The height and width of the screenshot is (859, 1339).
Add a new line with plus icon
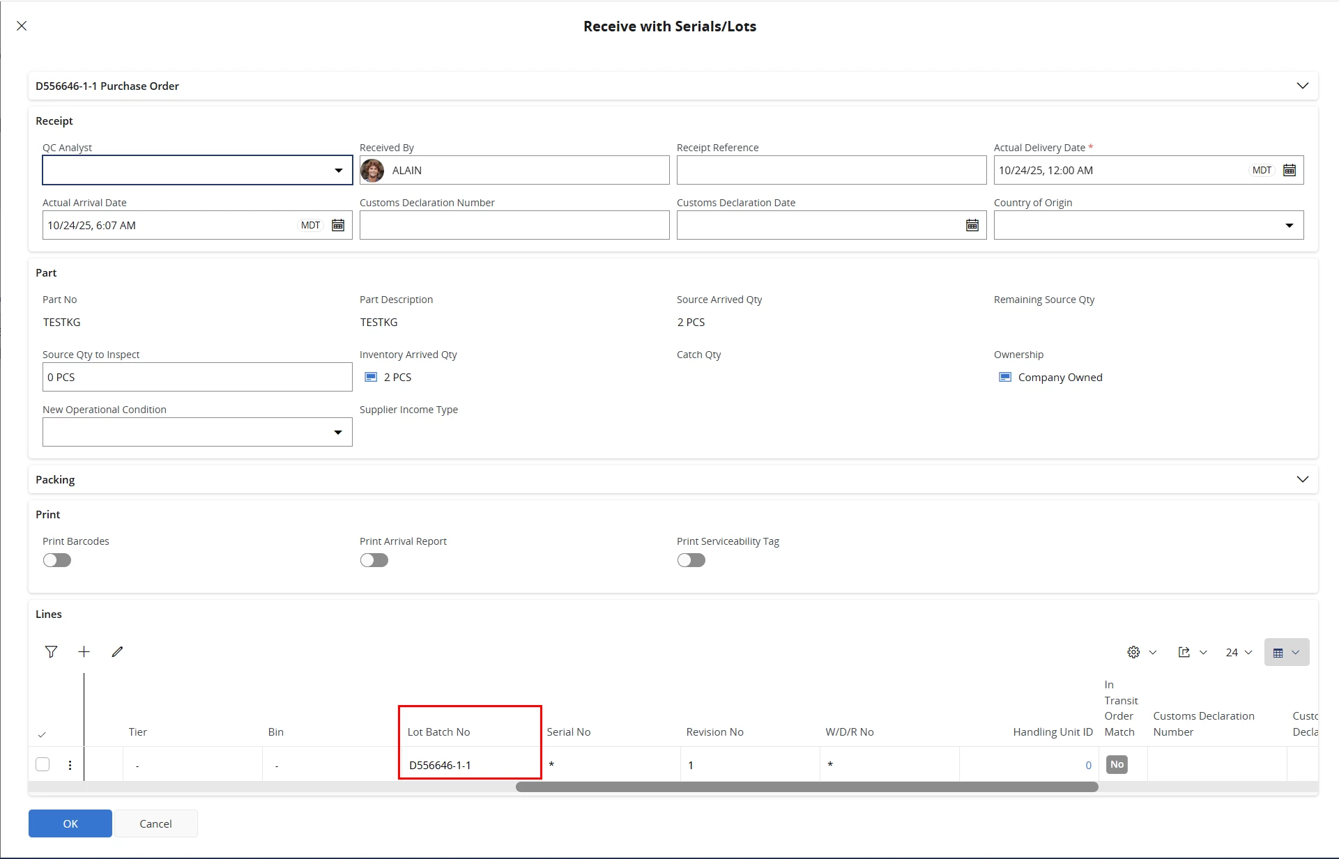pyautogui.click(x=84, y=651)
